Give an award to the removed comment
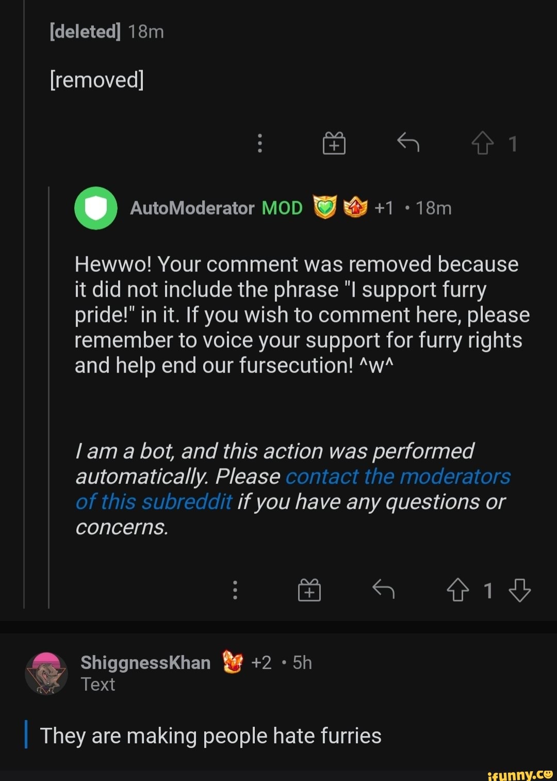 [334, 143]
